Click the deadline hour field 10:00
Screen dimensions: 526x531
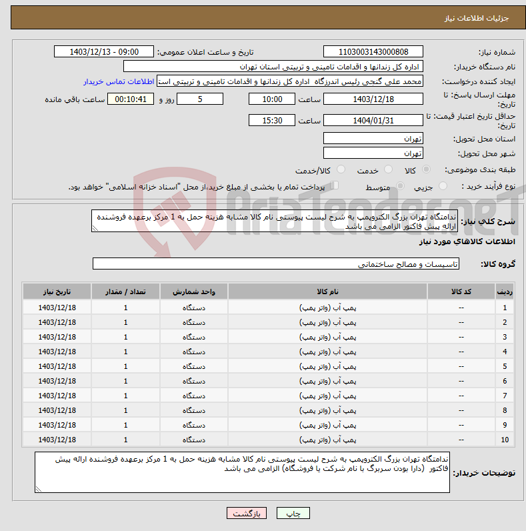click(272, 99)
